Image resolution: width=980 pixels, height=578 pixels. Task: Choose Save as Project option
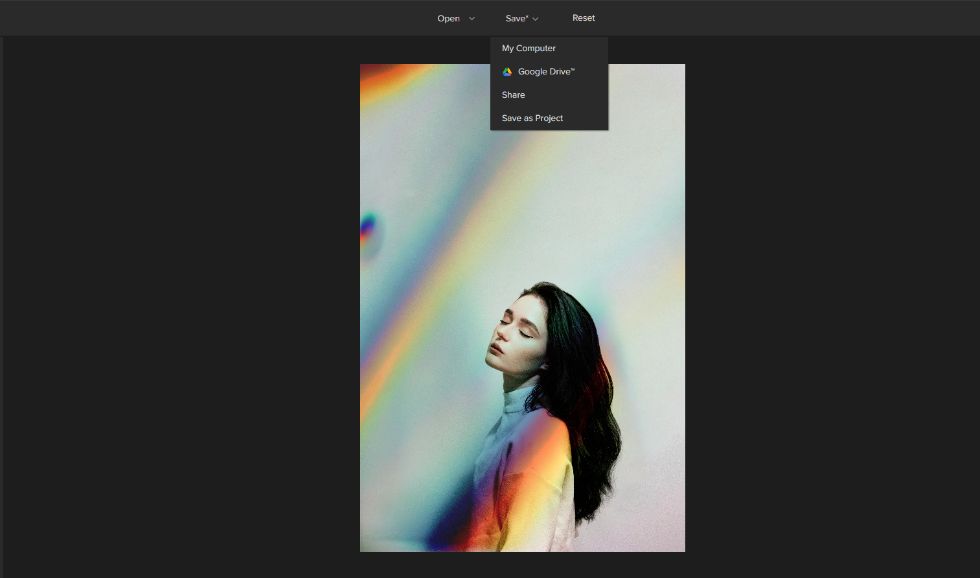(x=532, y=118)
